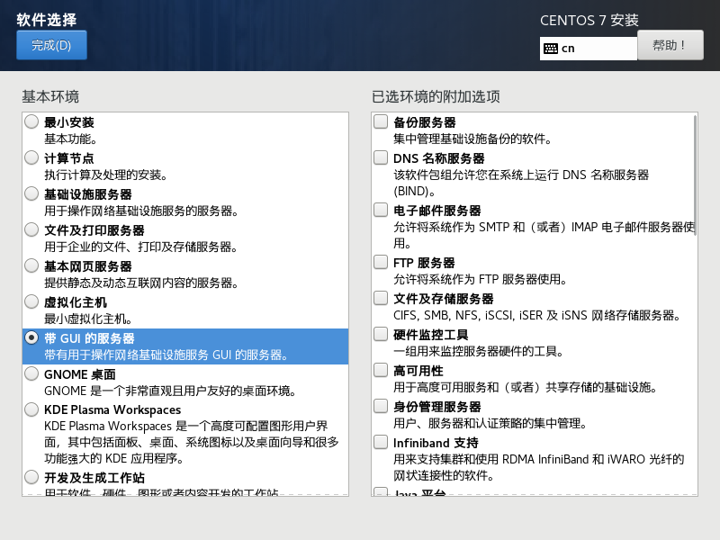
Task: Enable the 备份服务器 add-on
Action: [x=379, y=121]
